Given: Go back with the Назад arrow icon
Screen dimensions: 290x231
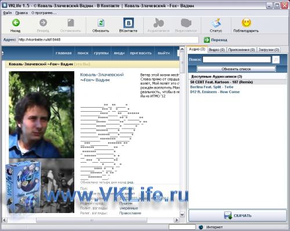Looking at the screenshot, I should click(x=16, y=23).
